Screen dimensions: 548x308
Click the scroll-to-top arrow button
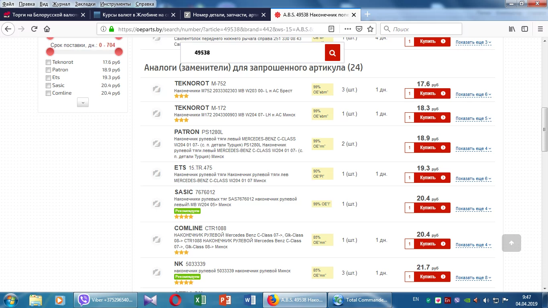511,243
